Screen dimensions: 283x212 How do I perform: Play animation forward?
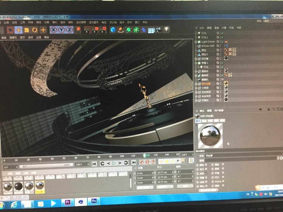point(114,163)
